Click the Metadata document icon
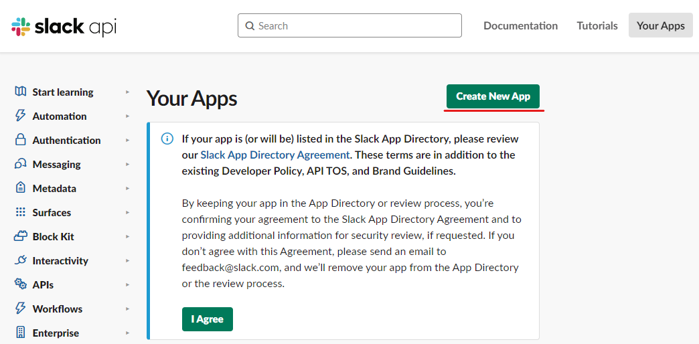Screen dimensions: 699x344 [21, 188]
